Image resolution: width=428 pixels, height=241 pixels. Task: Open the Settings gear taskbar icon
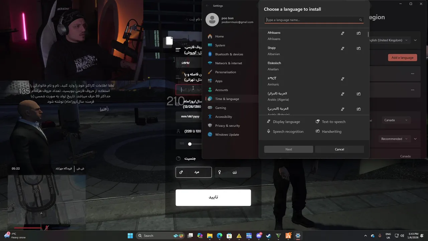coord(298,236)
